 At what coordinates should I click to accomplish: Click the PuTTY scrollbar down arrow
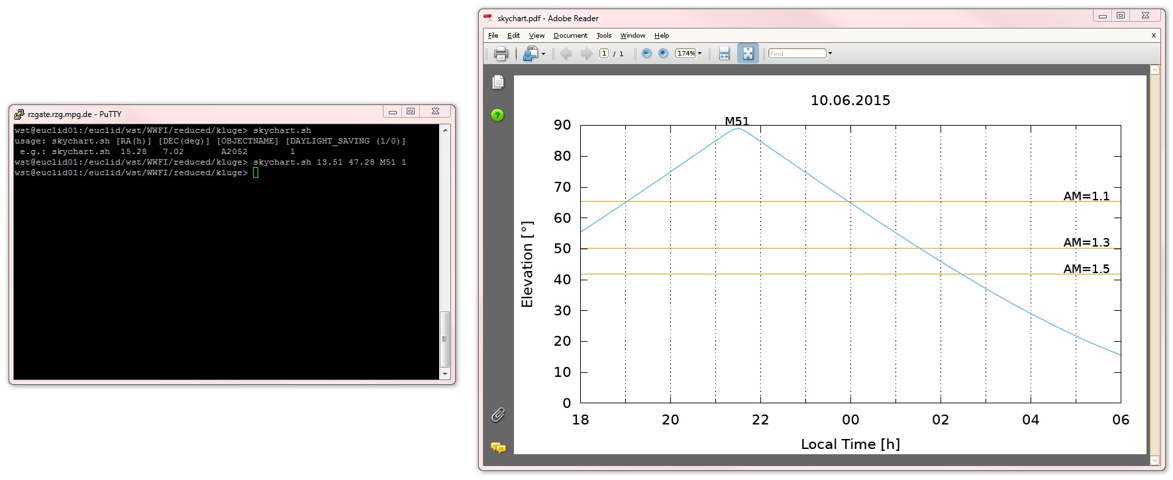(x=445, y=374)
